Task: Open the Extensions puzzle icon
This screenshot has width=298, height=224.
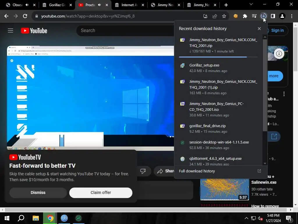Action: click(x=245, y=16)
